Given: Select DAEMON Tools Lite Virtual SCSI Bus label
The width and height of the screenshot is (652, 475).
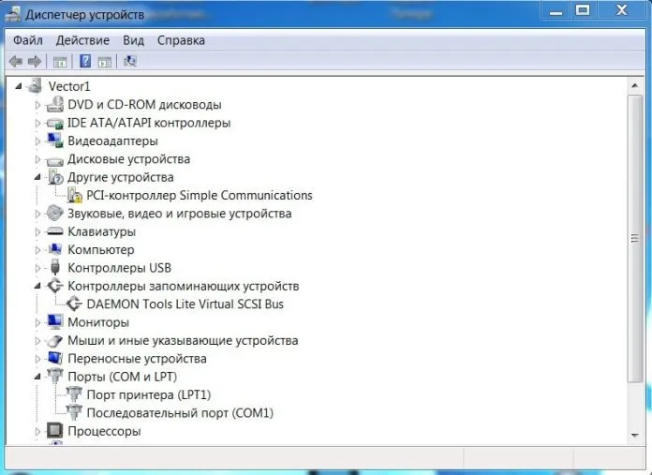Looking at the screenshot, I should 185,304.
